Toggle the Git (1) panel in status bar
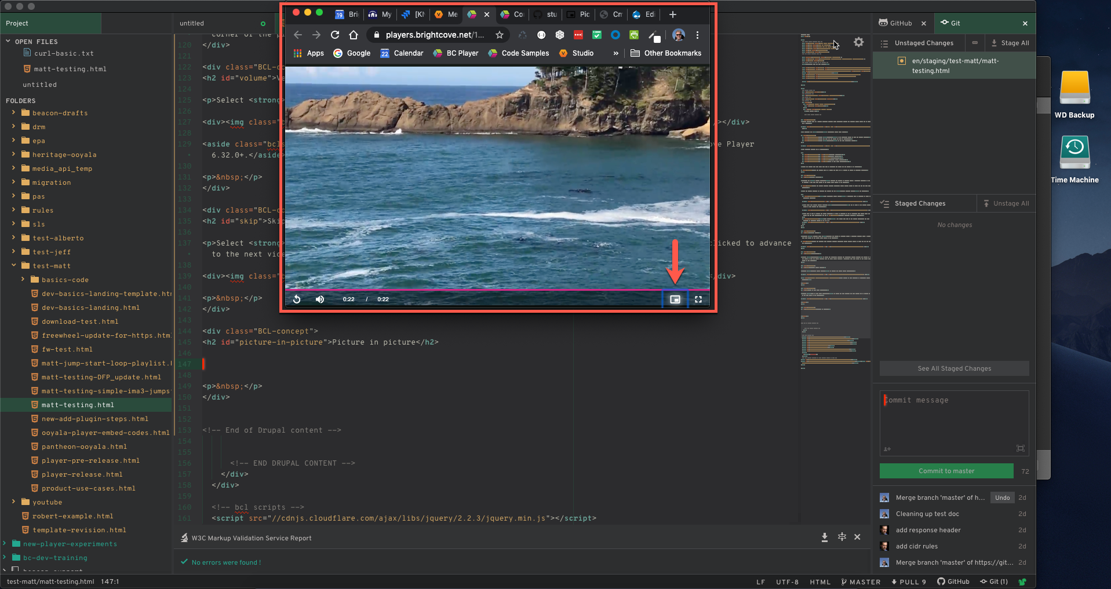 pos(994,582)
